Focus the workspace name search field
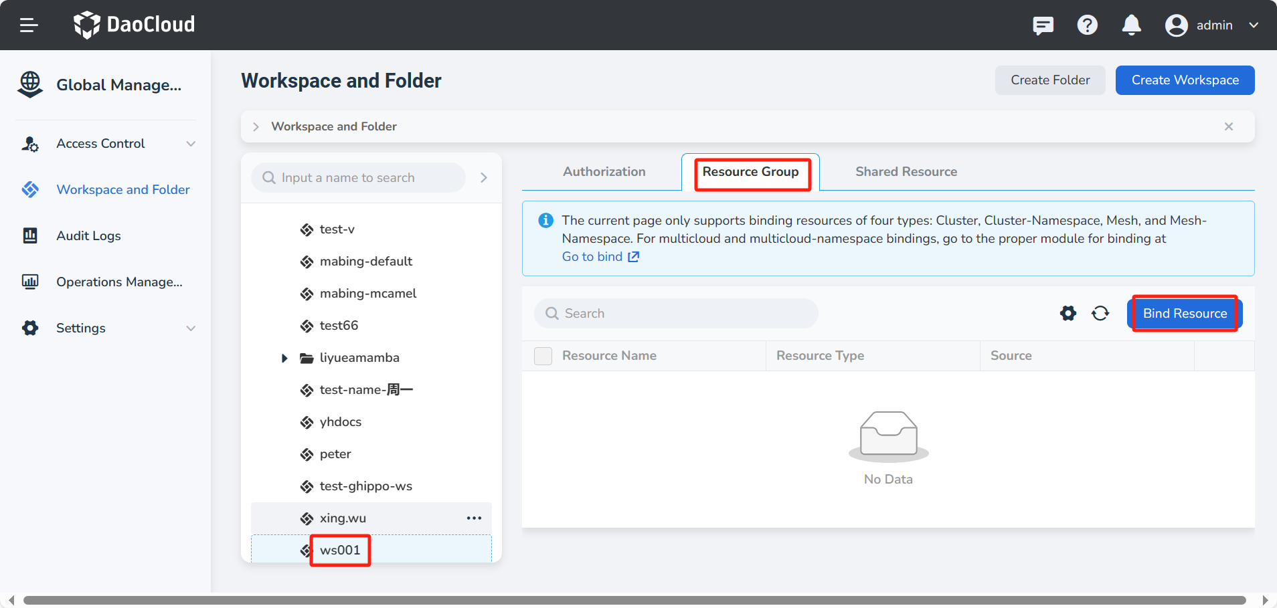This screenshot has height=608, width=1277. [358, 178]
